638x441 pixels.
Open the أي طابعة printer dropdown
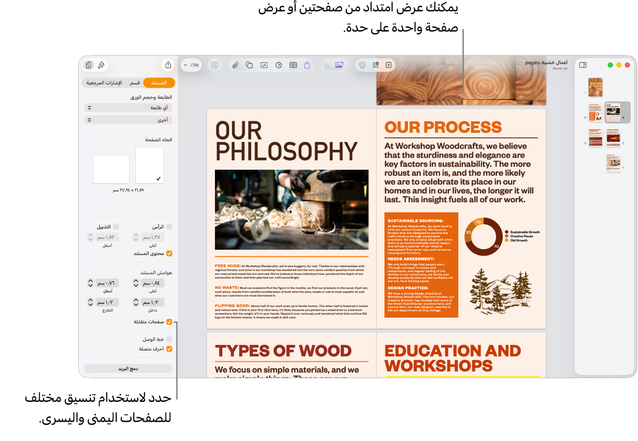[x=128, y=108]
